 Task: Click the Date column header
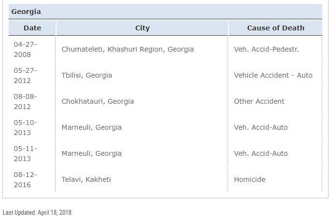coord(32,28)
